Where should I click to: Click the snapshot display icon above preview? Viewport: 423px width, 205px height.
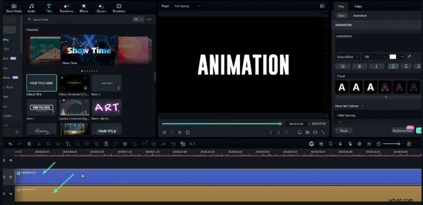(323, 6)
